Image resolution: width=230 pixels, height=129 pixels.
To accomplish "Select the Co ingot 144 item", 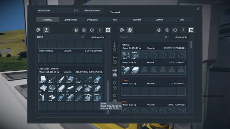I will (x=97, y=89).
